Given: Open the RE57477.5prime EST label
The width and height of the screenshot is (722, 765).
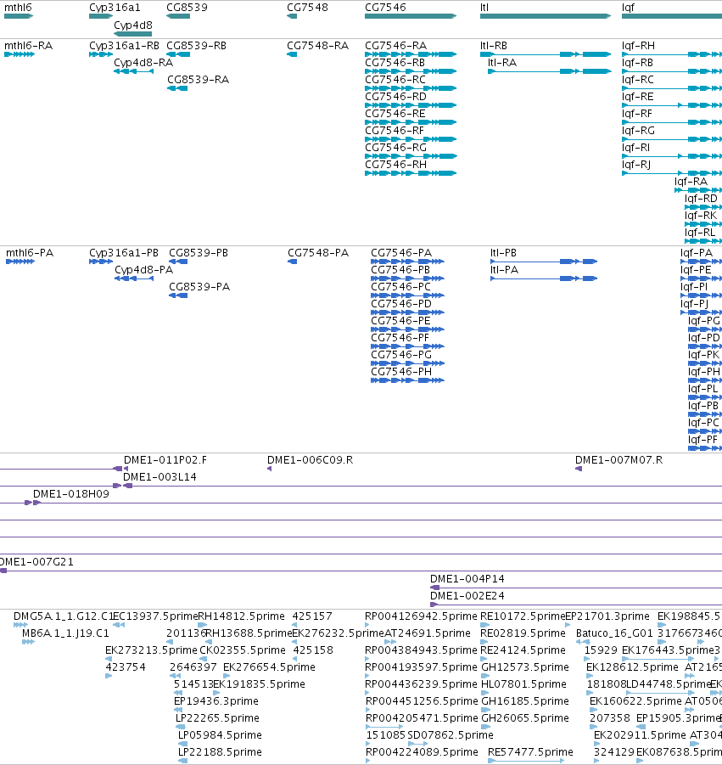Looking at the screenshot, I should tap(530, 752).
